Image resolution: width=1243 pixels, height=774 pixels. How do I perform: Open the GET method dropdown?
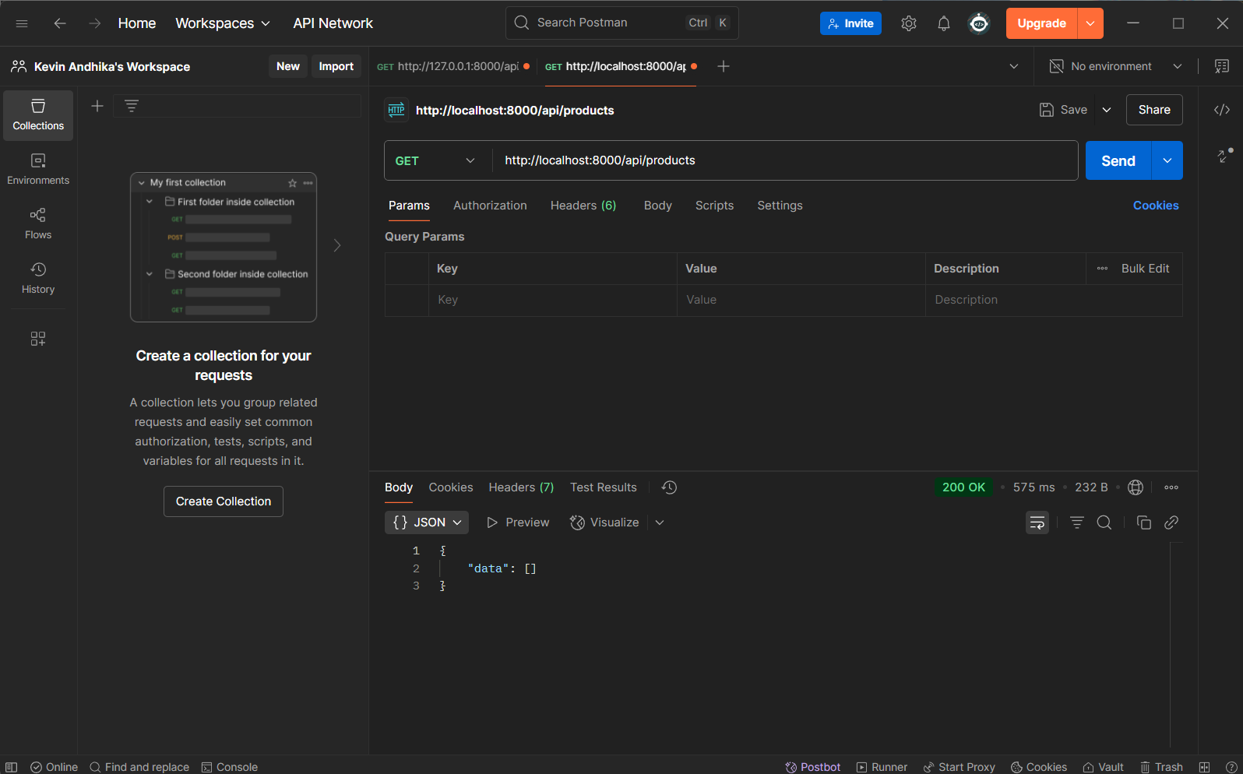pos(435,160)
